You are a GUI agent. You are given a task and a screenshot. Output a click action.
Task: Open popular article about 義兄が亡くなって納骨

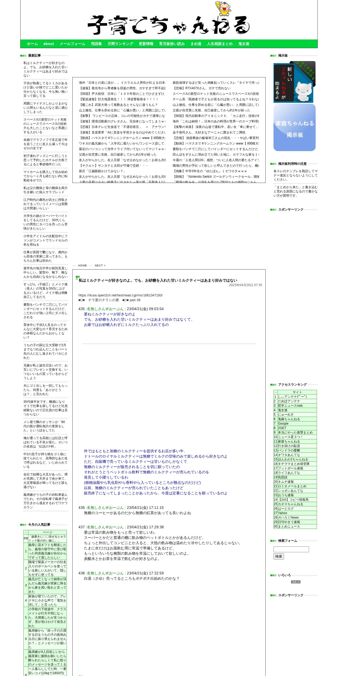click(x=47, y=585)
